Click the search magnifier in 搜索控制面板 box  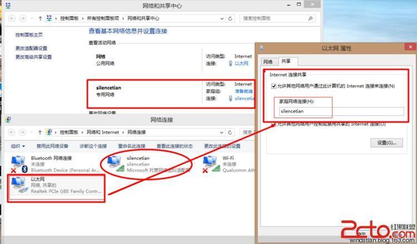(x=310, y=18)
